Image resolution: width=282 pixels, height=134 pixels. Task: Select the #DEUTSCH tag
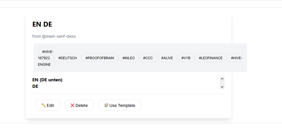coord(68,58)
